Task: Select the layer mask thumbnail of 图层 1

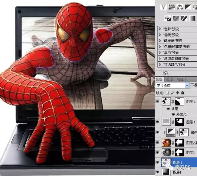Action: click(179, 122)
